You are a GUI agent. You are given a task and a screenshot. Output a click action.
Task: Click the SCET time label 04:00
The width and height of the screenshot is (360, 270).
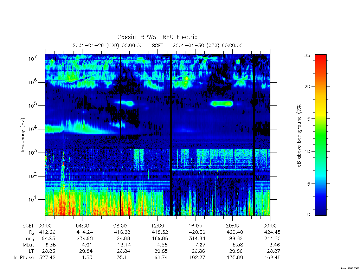pos(82,226)
